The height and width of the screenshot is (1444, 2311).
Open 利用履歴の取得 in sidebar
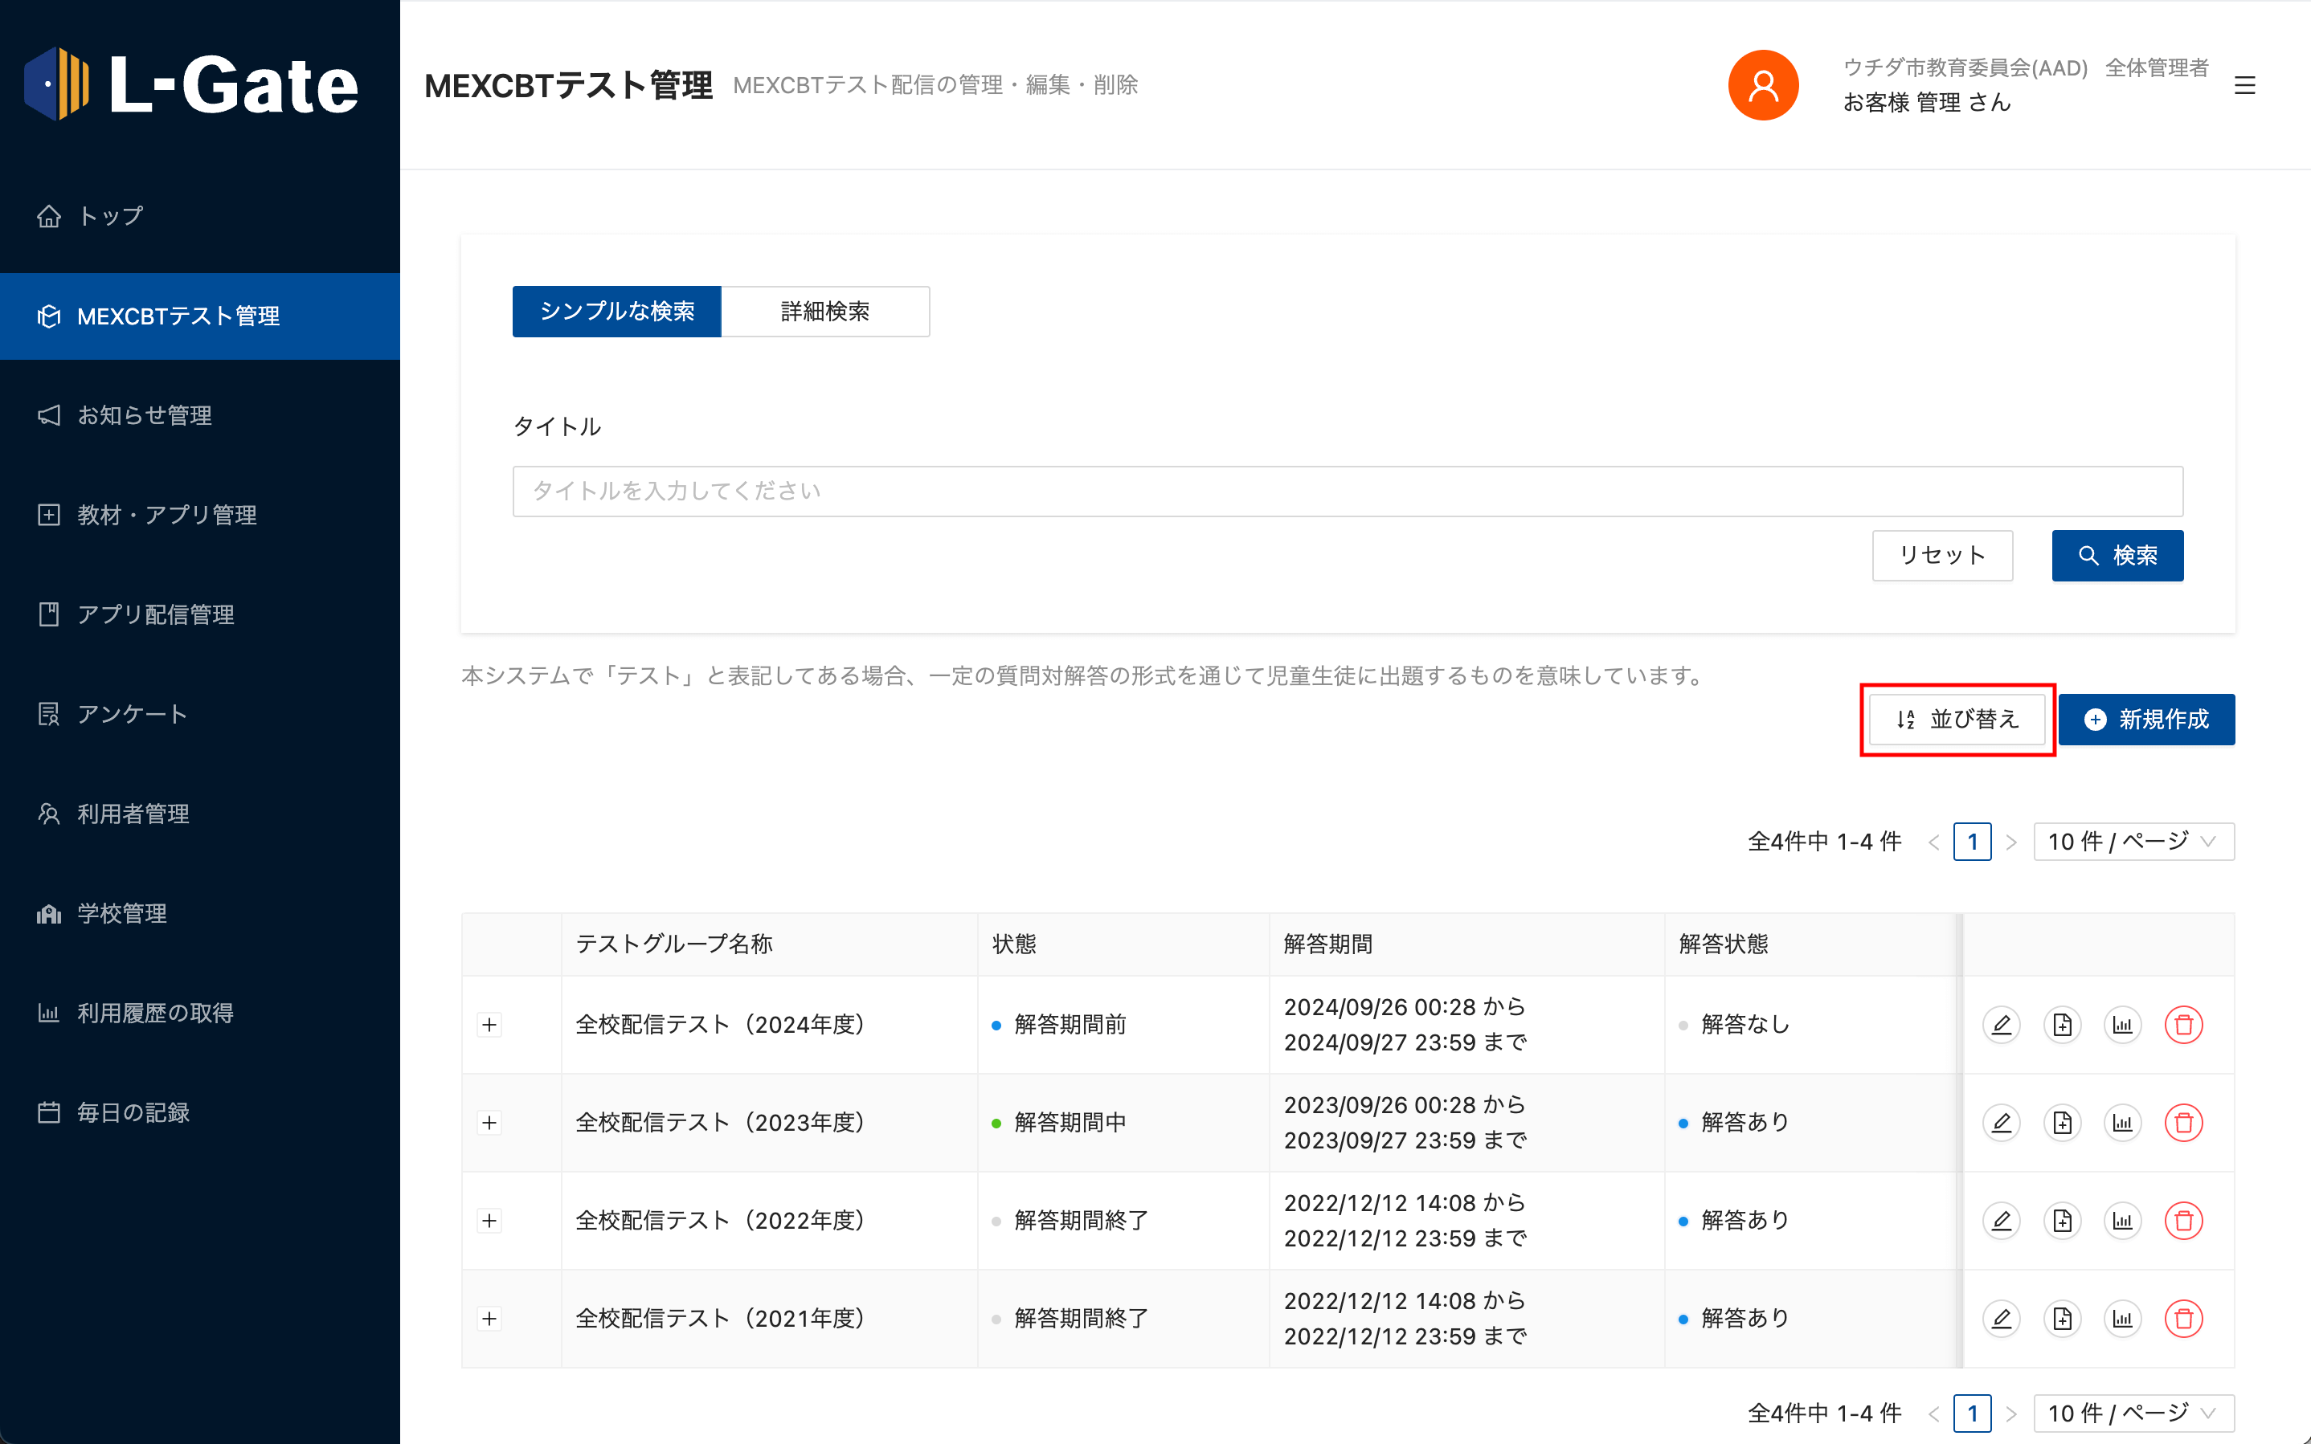point(199,1013)
